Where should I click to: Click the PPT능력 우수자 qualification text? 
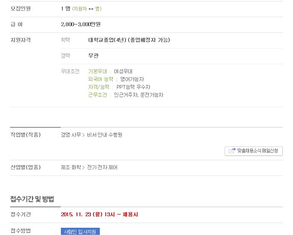133,87
